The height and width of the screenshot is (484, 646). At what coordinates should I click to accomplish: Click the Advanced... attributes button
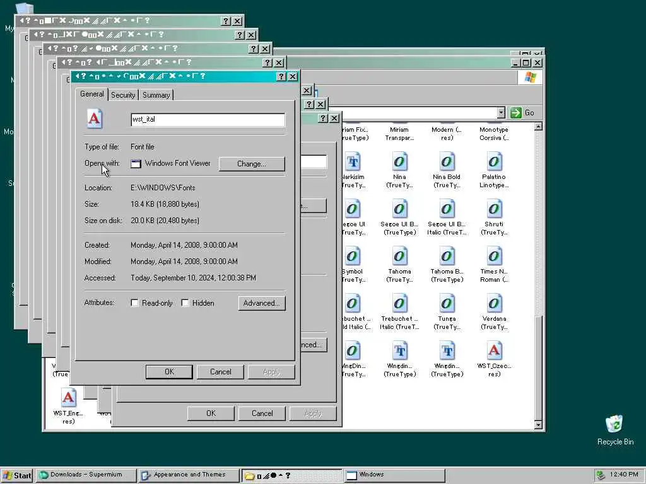tap(262, 303)
